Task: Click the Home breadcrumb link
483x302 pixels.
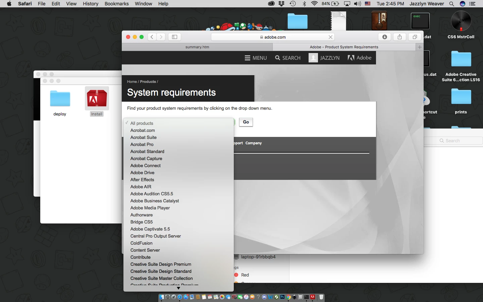Action: (x=132, y=82)
